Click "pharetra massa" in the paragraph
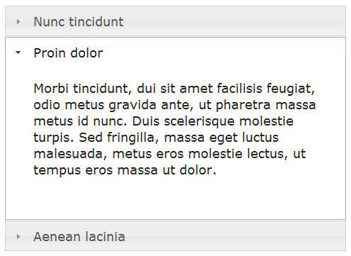This screenshot has height=256, width=351. pos(266,105)
